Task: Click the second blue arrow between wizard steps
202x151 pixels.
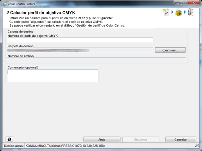Action: pos(185,12)
